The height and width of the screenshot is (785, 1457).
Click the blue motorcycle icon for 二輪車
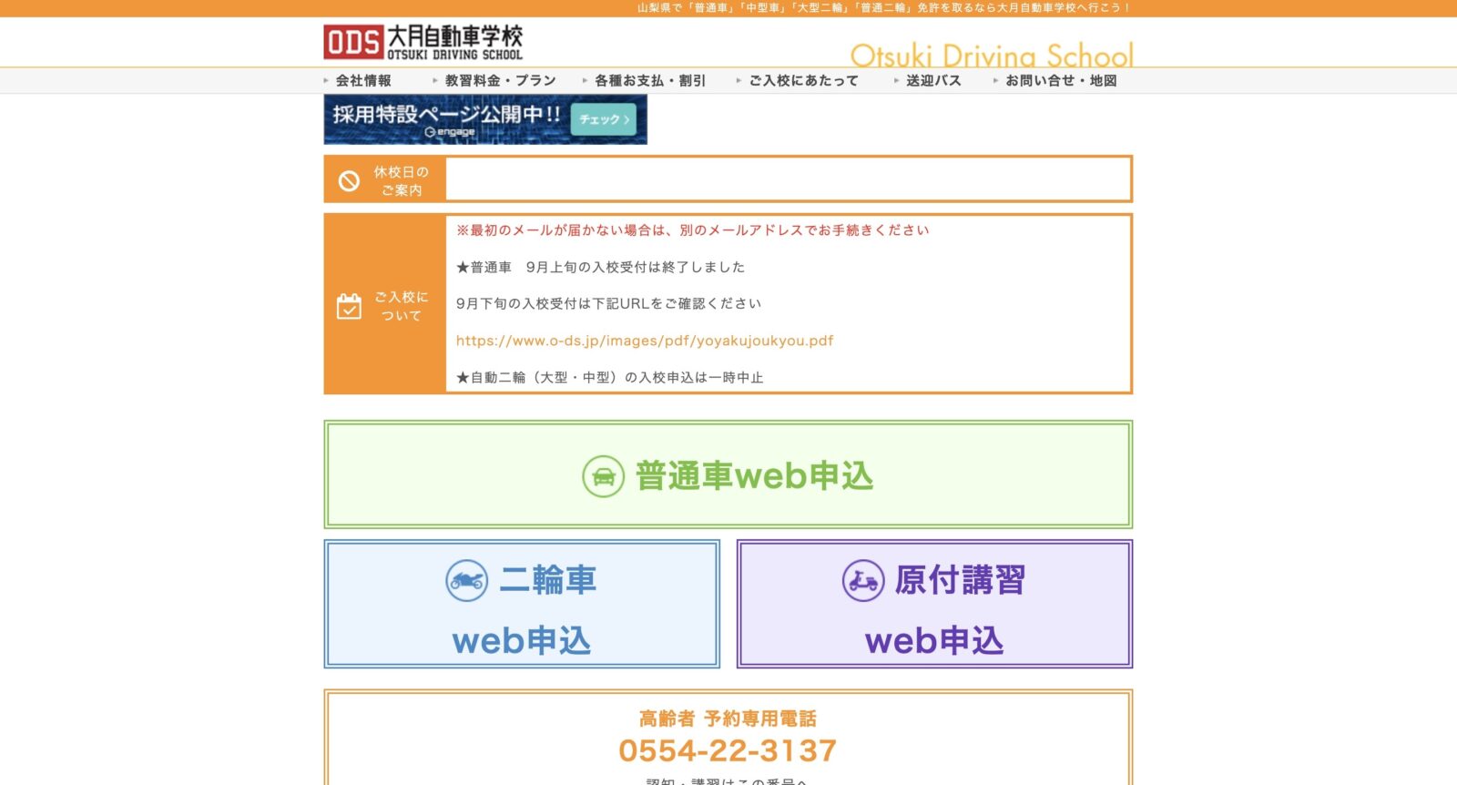[467, 580]
